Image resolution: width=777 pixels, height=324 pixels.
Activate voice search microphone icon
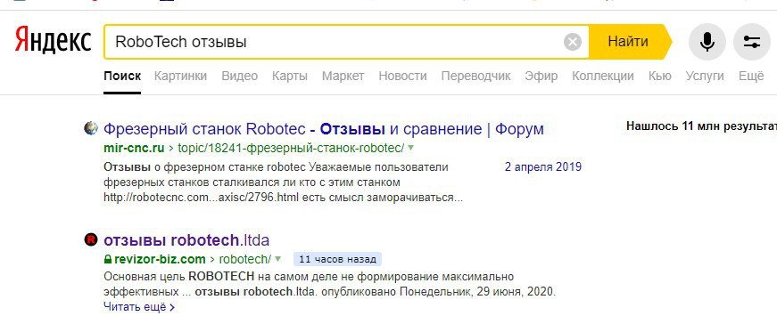click(x=707, y=42)
